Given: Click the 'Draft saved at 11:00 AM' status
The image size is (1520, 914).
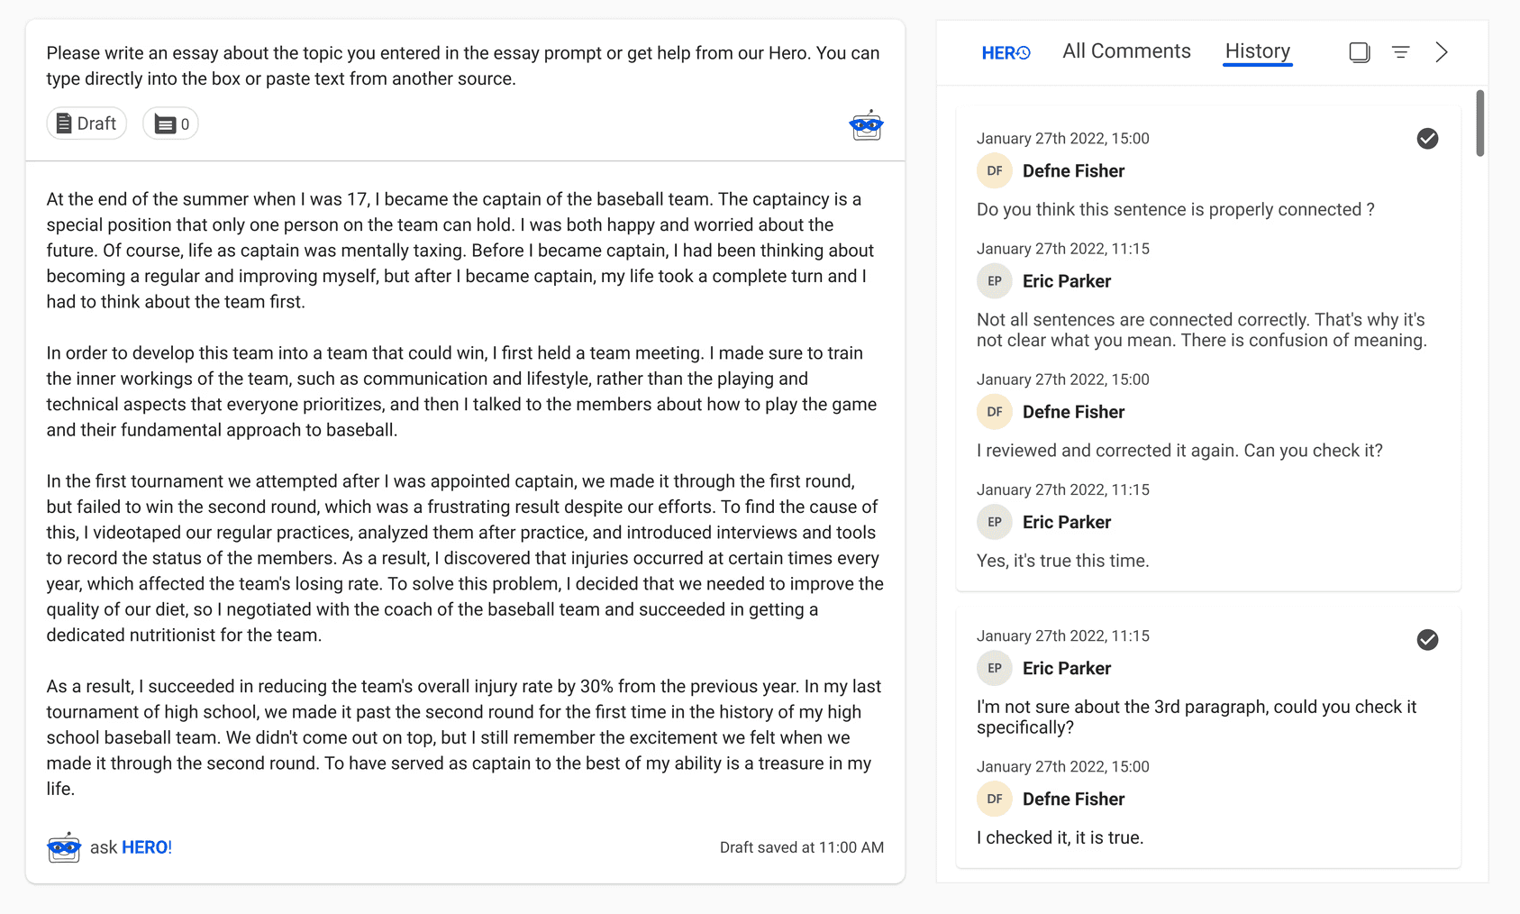Looking at the screenshot, I should point(801,847).
